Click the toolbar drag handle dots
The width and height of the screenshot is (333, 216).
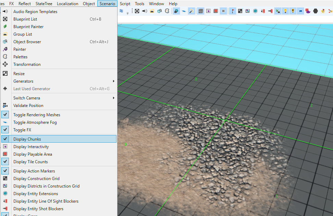point(132,11)
